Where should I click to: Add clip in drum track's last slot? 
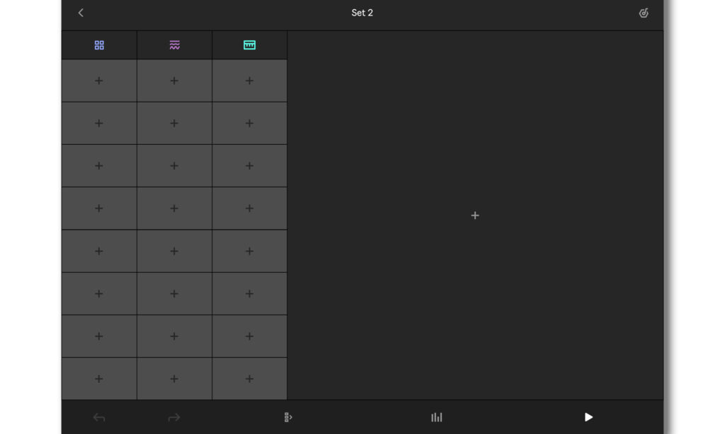tap(99, 379)
